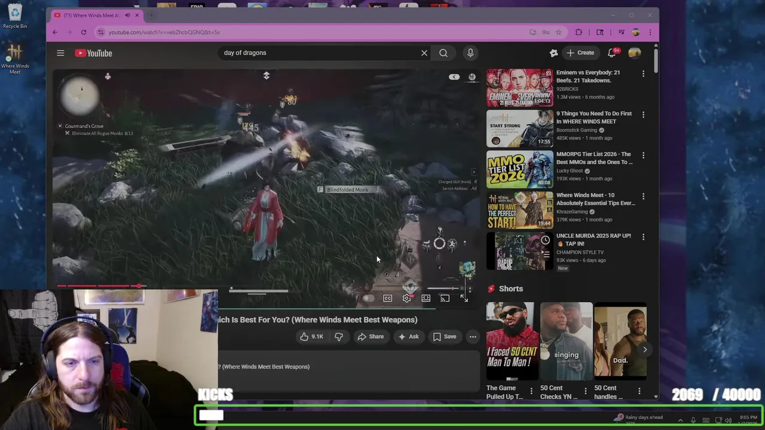This screenshot has height=430, width=765.
Task: Open taskbar volume speaker icon
Action: pos(728,420)
